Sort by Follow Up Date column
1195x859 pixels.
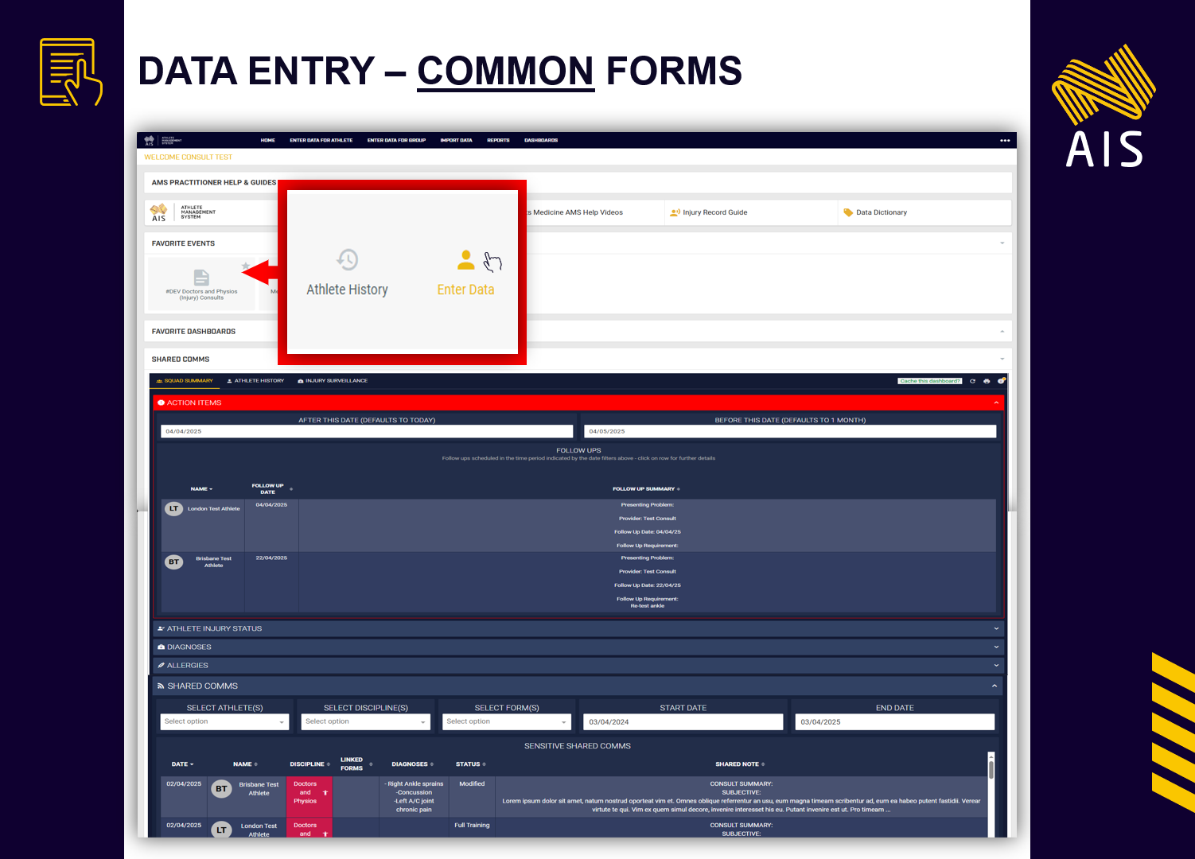[271, 488]
